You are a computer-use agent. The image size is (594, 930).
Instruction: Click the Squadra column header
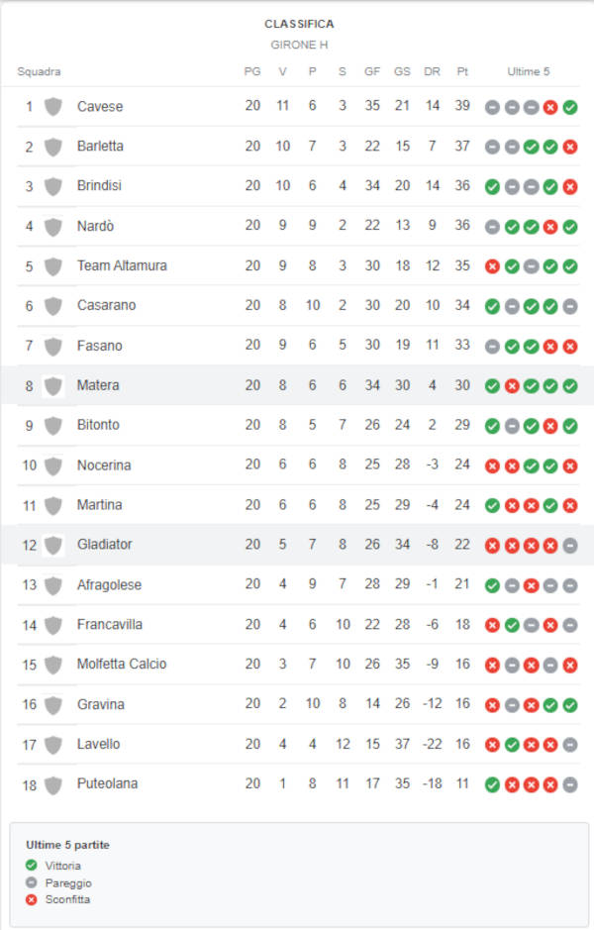tap(39, 71)
